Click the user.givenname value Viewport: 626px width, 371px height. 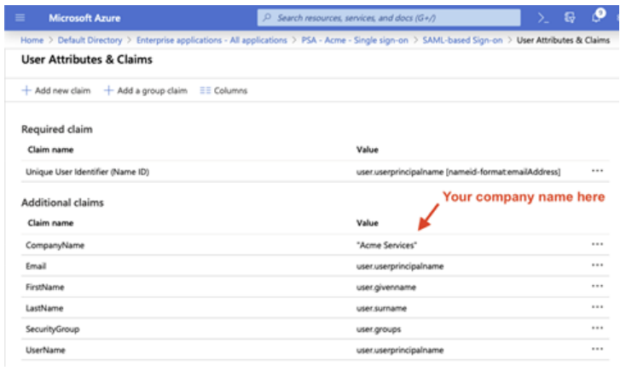coord(386,287)
